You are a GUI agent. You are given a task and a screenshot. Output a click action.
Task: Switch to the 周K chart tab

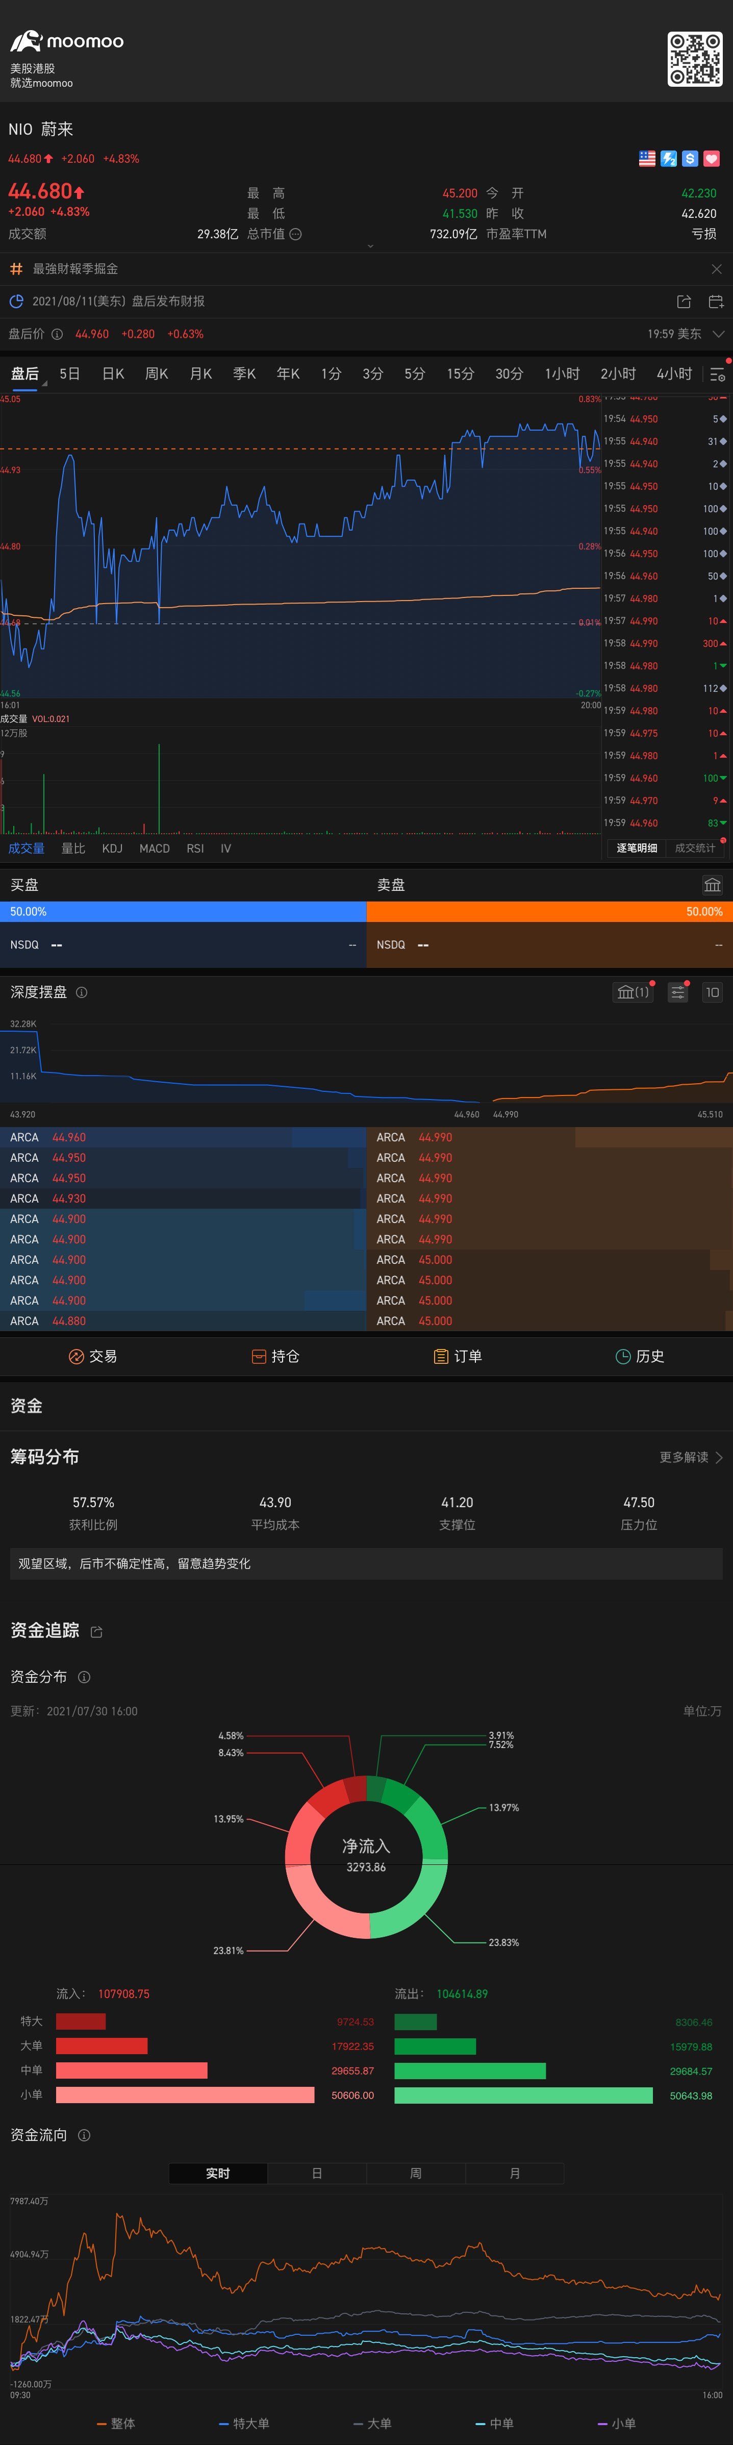(x=157, y=374)
